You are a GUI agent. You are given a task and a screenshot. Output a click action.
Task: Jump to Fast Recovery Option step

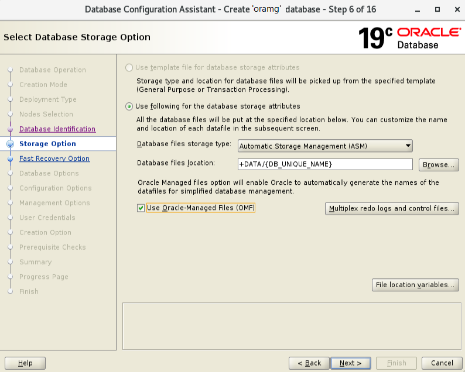pos(54,159)
